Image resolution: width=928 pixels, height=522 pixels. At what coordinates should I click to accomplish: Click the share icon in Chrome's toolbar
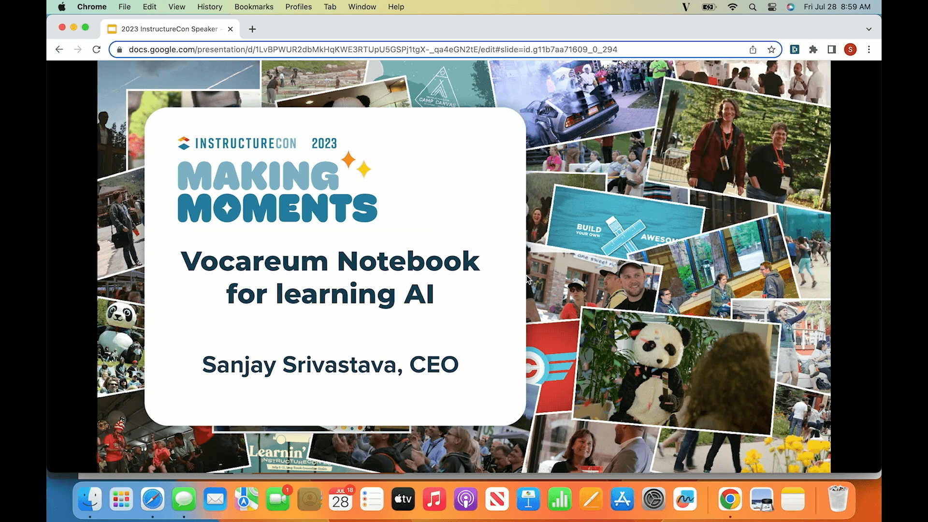[753, 49]
